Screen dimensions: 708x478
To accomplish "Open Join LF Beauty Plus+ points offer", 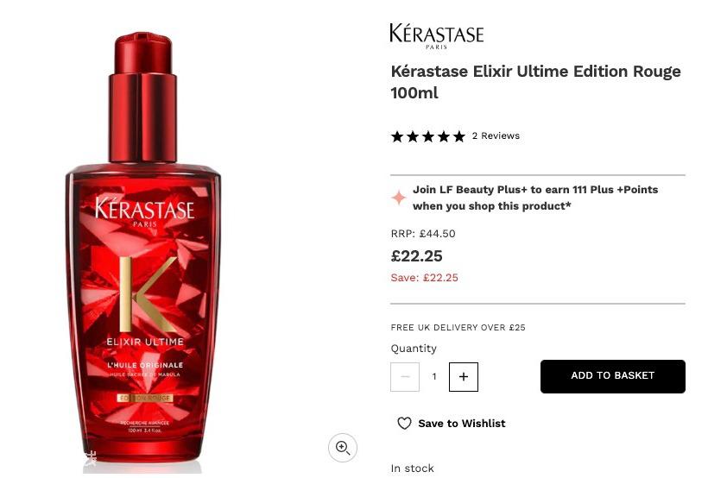I will [535, 198].
